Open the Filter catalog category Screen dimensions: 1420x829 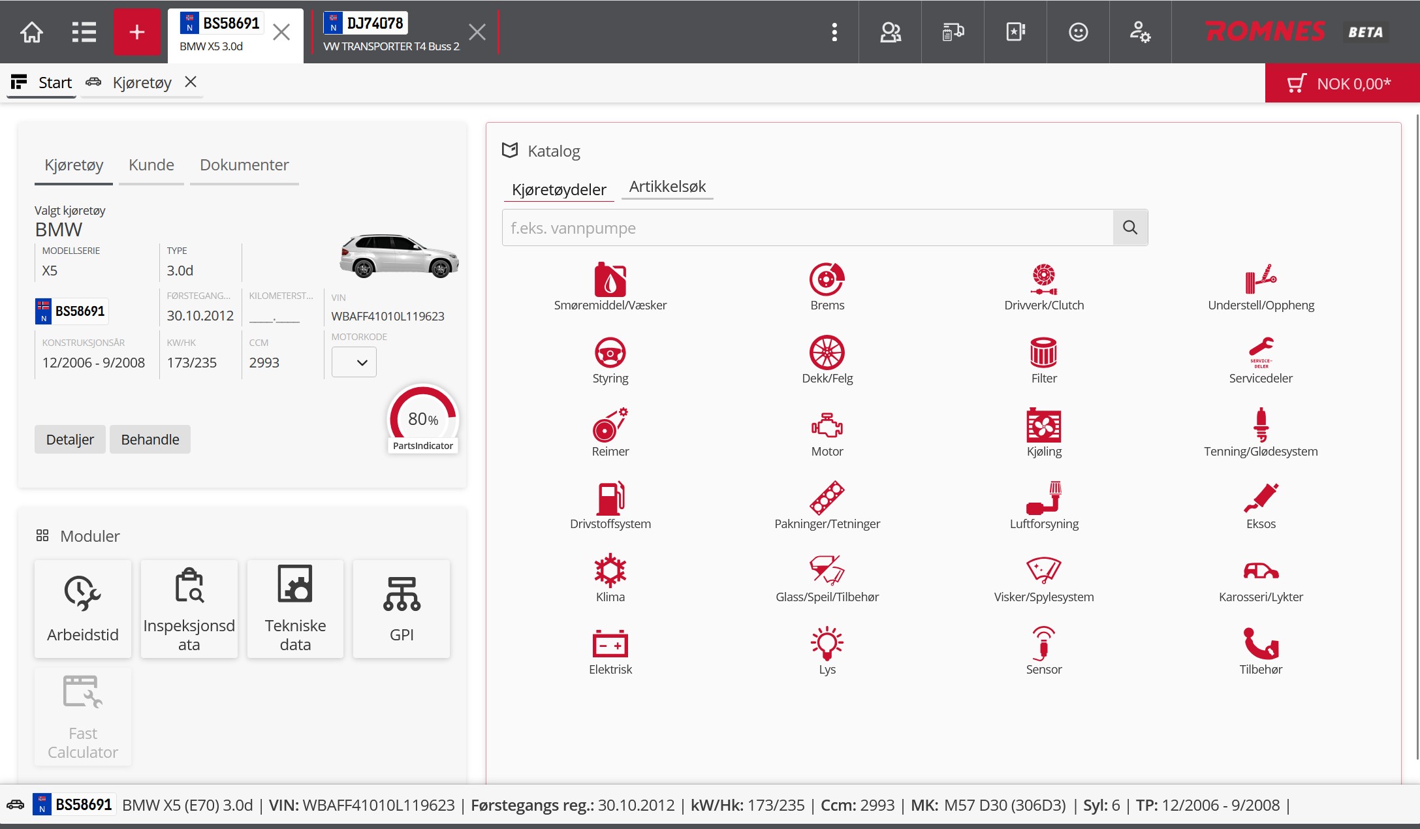coord(1043,353)
